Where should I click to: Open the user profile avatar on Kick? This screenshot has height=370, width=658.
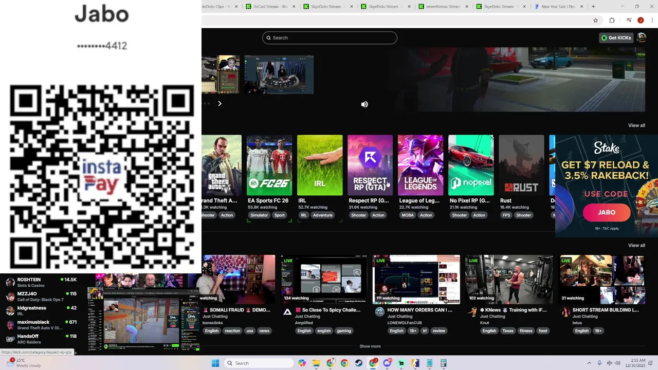coord(641,38)
